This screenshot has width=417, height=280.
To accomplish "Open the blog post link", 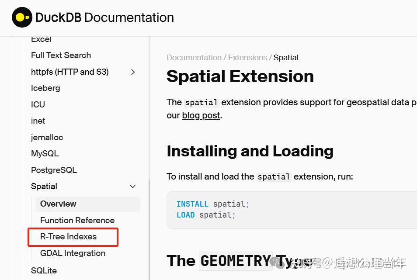I will click(201, 115).
